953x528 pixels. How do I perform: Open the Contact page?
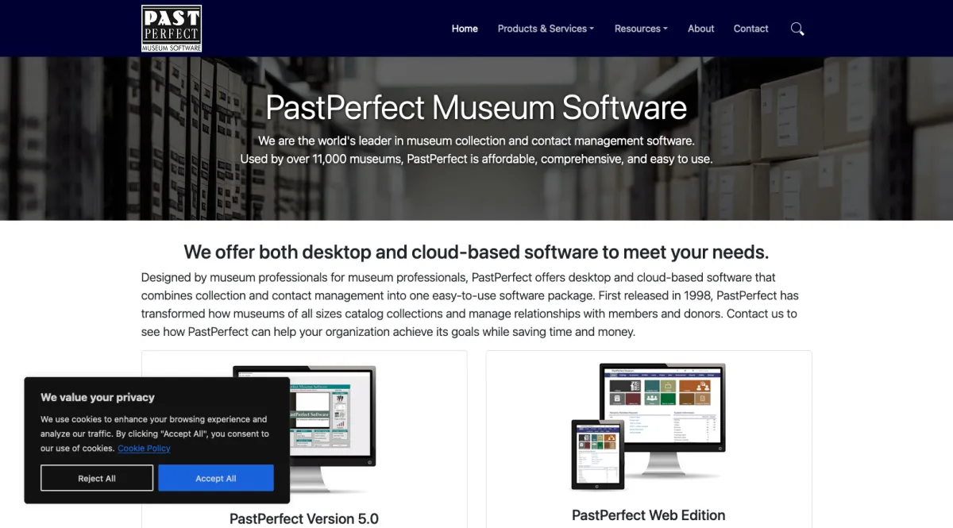click(751, 29)
